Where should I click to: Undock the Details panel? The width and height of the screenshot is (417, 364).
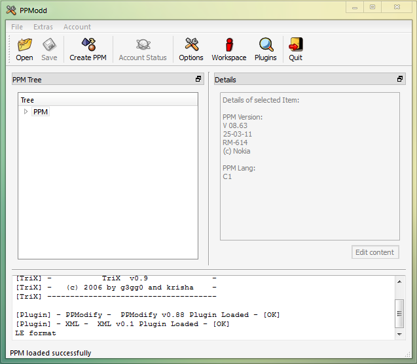click(400, 79)
